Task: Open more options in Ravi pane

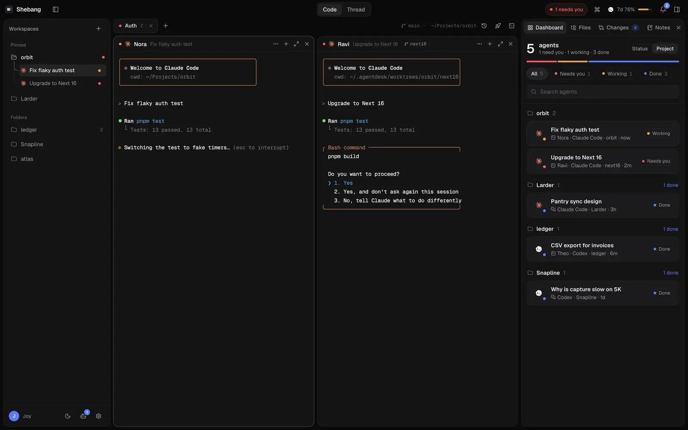Action: click(x=479, y=44)
